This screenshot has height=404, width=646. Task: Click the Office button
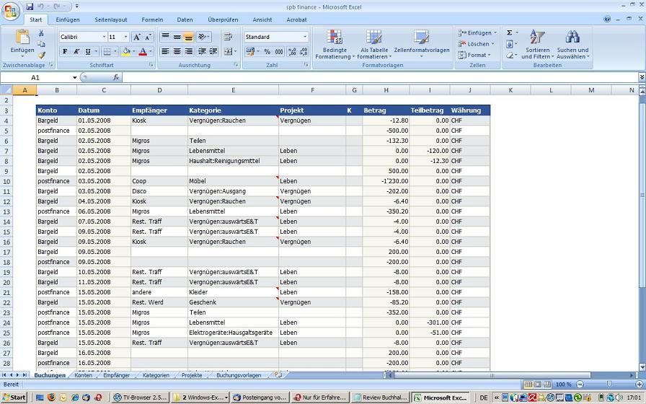pyautogui.click(x=10, y=11)
